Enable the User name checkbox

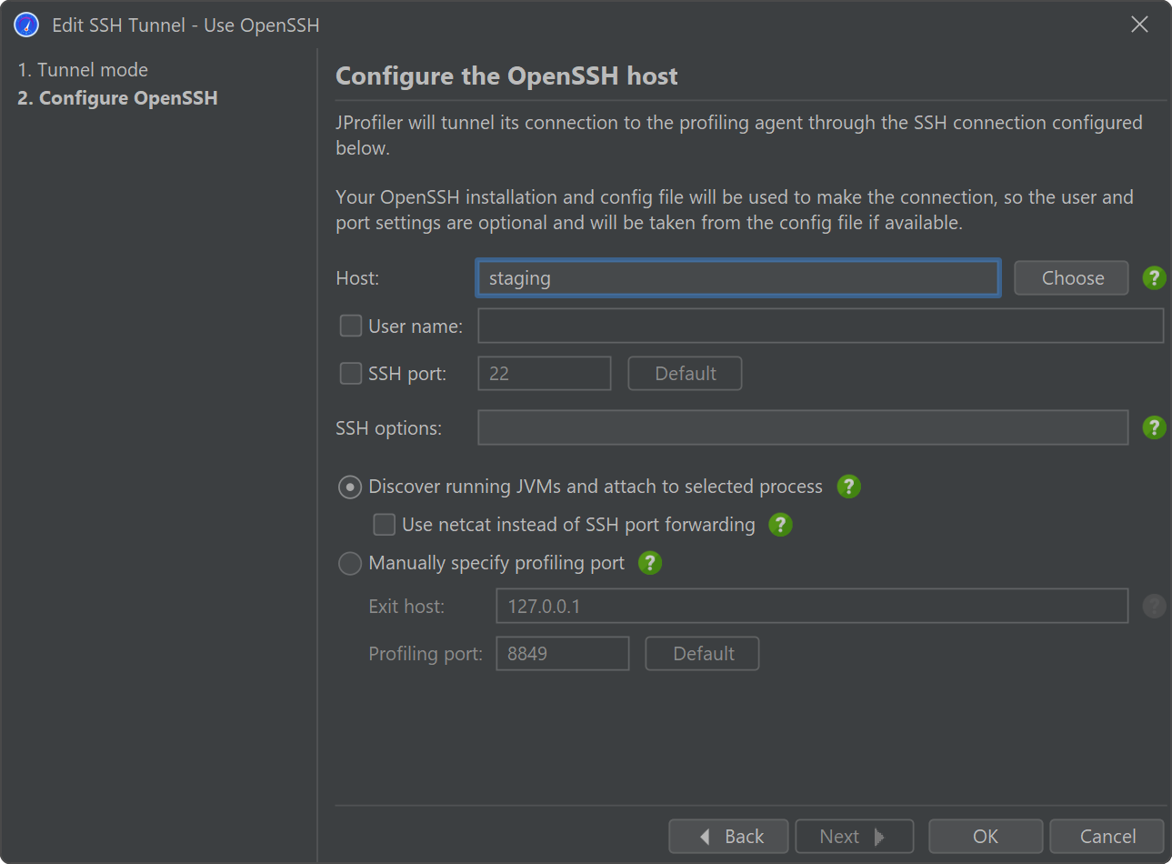(x=351, y=326)
